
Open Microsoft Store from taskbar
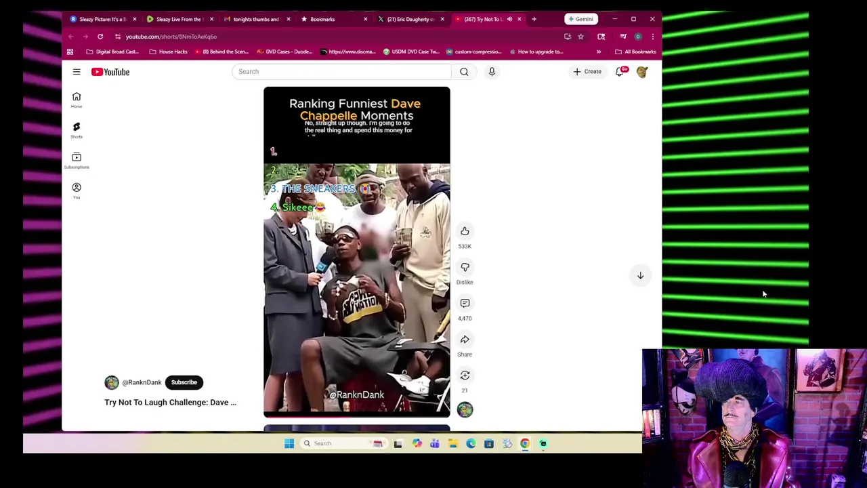point(488,443)
